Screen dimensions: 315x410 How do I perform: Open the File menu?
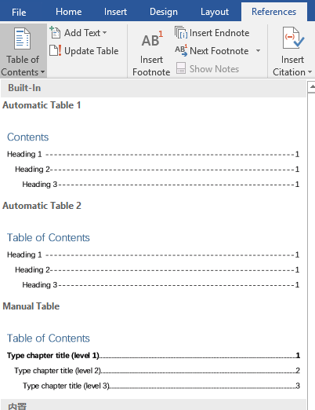[x=19, y=12]
